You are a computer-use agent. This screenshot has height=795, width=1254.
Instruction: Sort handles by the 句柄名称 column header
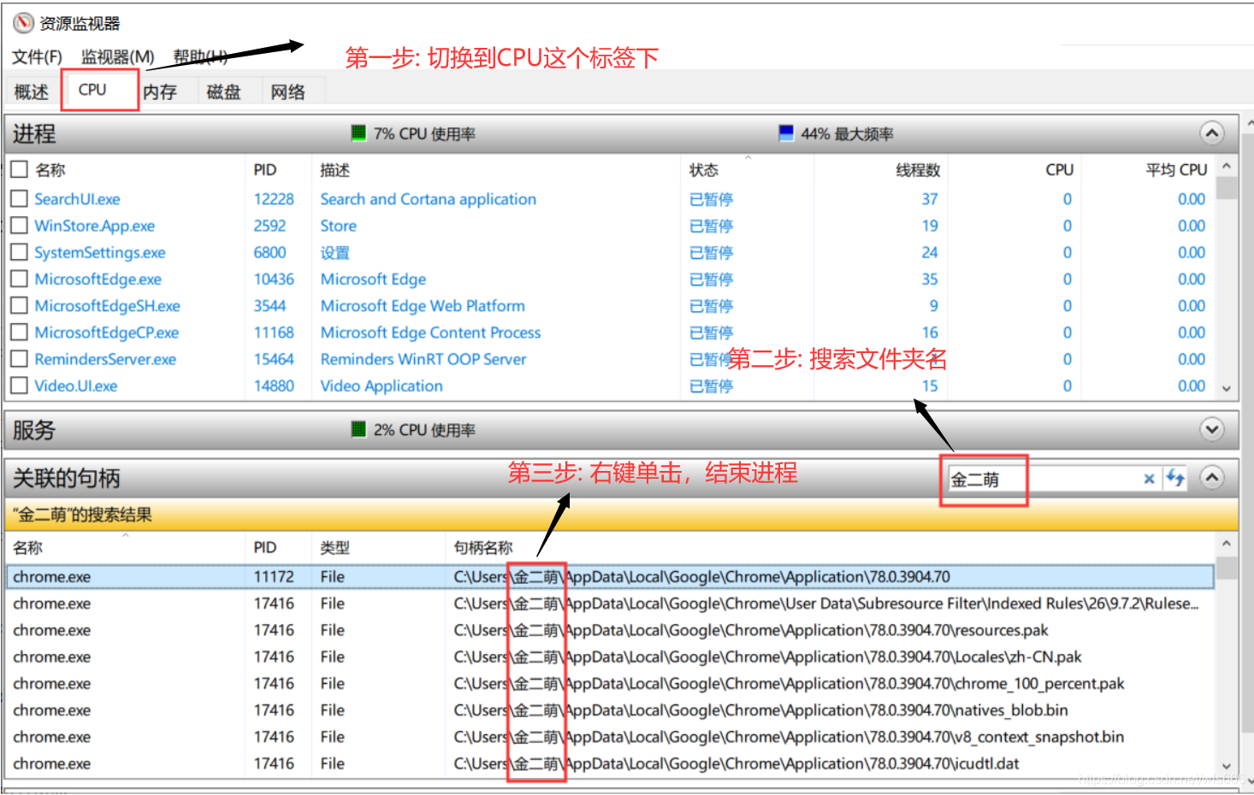[x=483, y=547]
